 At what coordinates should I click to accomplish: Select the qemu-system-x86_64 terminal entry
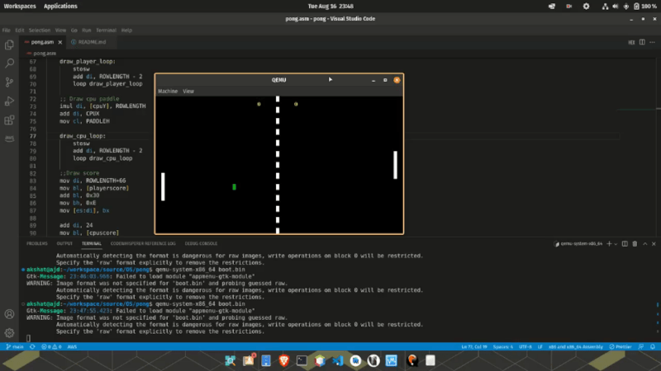point(581,244)
